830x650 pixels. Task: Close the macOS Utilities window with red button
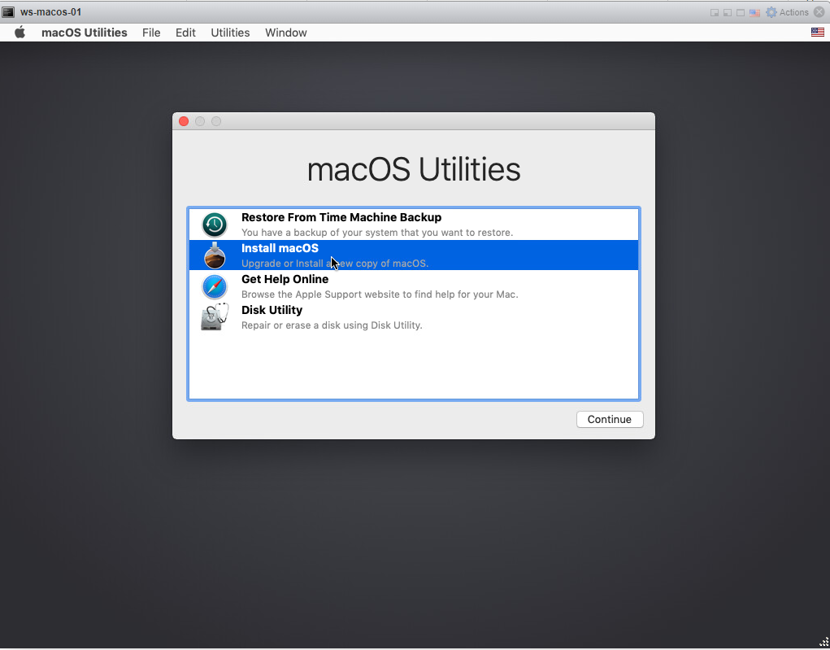tap(184, 121)
